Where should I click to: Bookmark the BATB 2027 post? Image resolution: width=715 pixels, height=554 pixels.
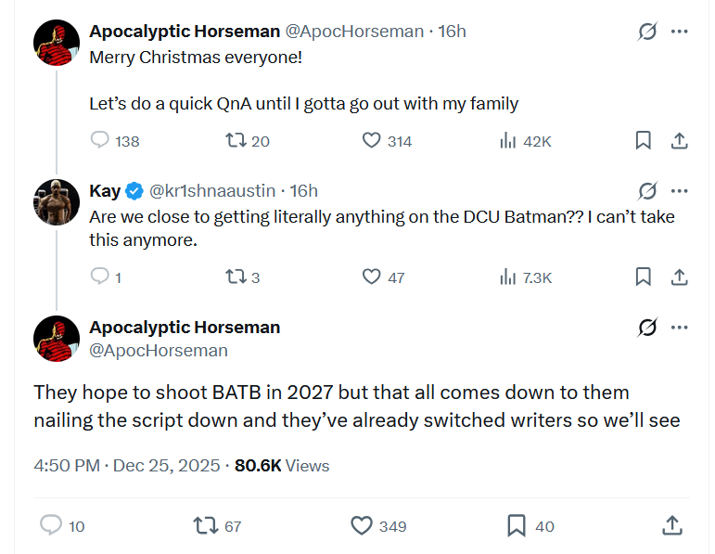pyautogui.click(x=517, y=526)
